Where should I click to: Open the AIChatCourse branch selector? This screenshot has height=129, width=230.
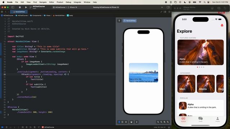coord(37,7)
